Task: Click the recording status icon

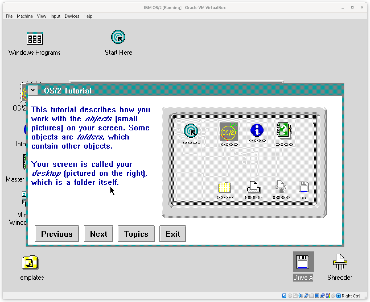Action: coord(322,296)
